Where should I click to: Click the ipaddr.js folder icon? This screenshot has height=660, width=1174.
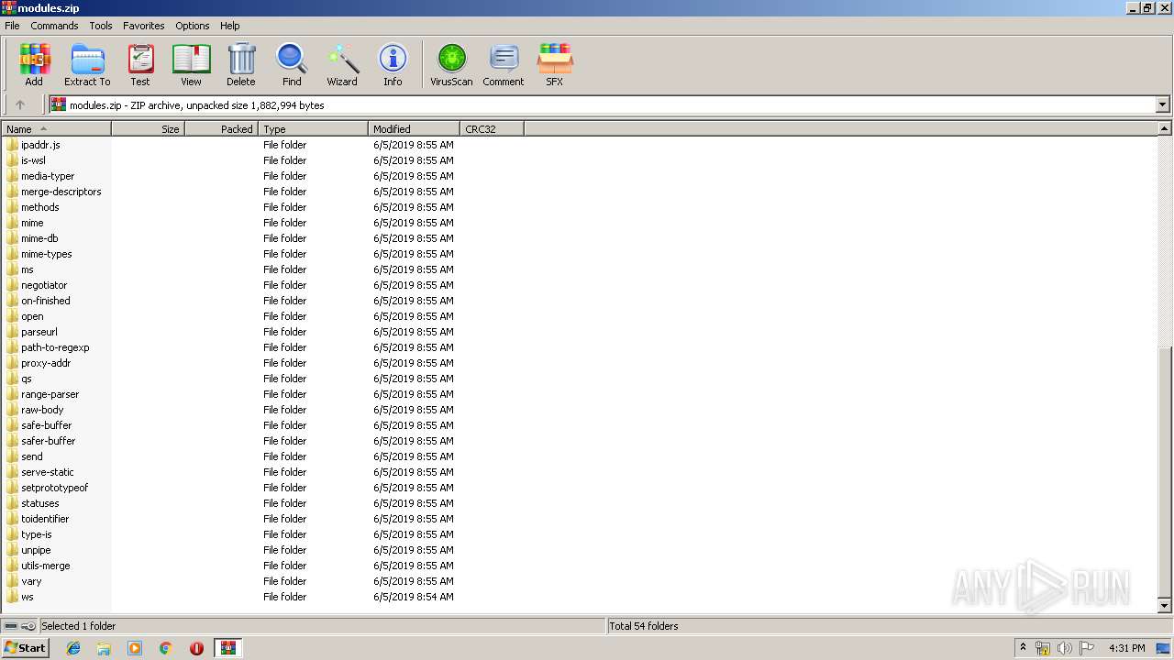(12, 145)
